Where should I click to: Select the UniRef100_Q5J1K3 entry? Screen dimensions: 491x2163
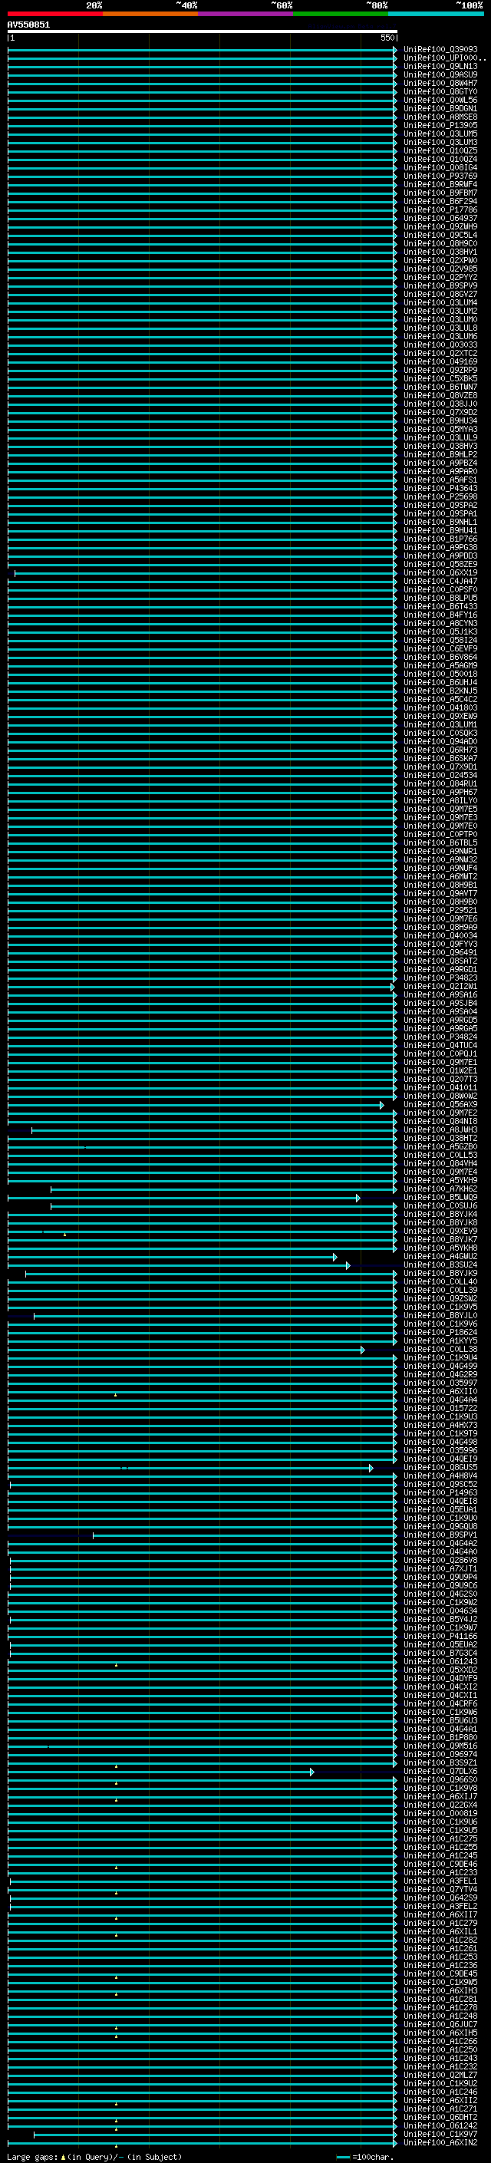[440, 631]
